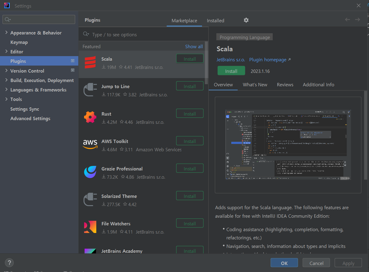Open the What's New tab
369x272 pixels.
point(255,85)
